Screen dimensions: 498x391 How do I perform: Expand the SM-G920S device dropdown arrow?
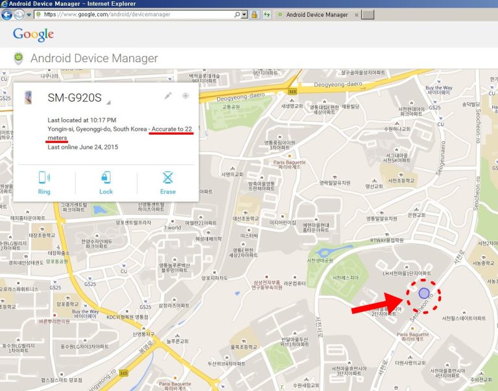(108, 102)
